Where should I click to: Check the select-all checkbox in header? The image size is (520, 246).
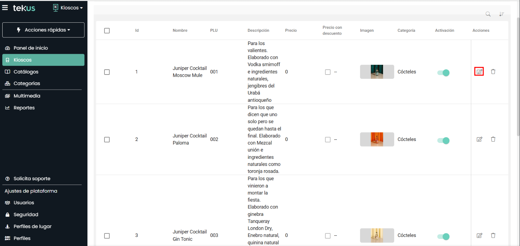coord(107,31)
